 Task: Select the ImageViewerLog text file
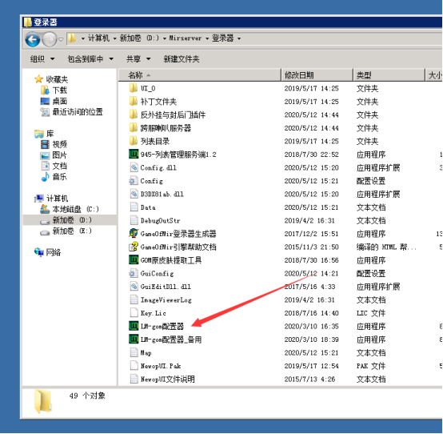(x=161, y=300)
